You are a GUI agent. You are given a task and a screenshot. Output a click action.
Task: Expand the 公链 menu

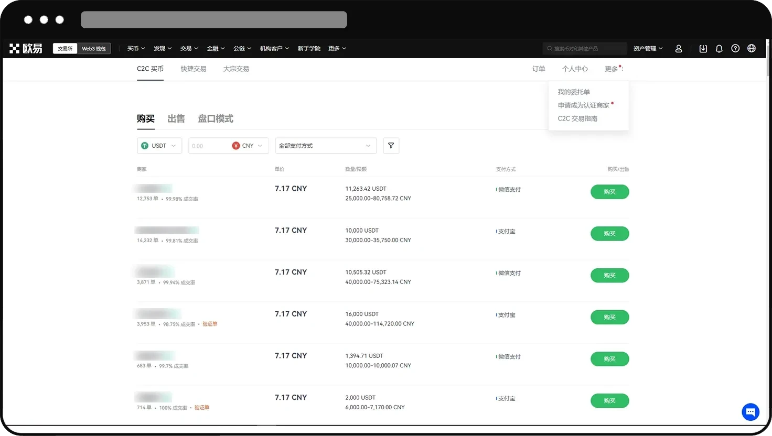pos(242,48)
